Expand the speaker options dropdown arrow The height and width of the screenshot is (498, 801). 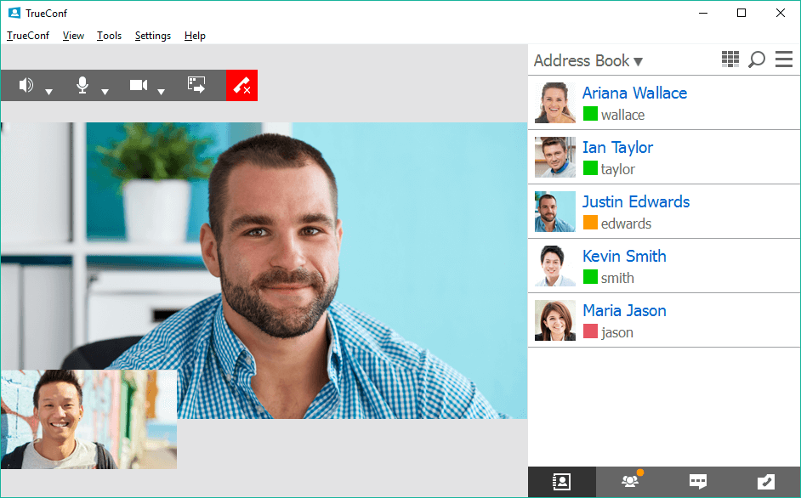pos(48,92)
